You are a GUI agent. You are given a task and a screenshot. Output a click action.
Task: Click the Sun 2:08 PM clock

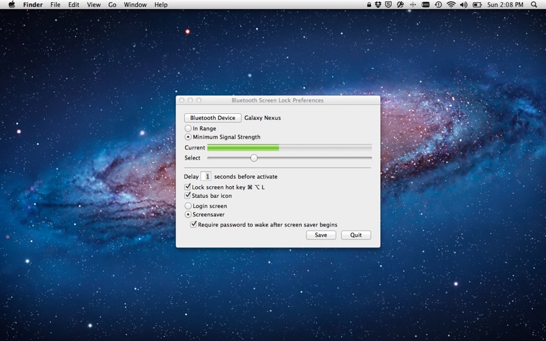tap(505, 5)
